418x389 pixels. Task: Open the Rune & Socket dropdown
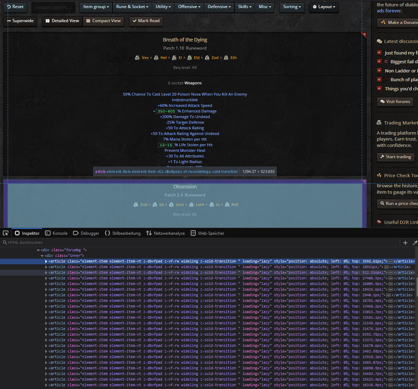pyautogui.click(x=132, y=7)
